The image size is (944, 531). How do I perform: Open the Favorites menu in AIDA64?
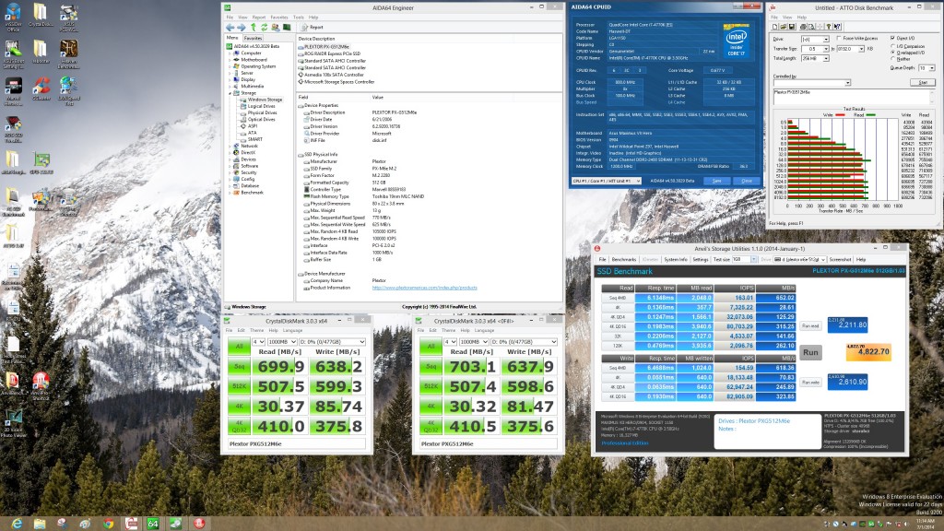point(279,18)
